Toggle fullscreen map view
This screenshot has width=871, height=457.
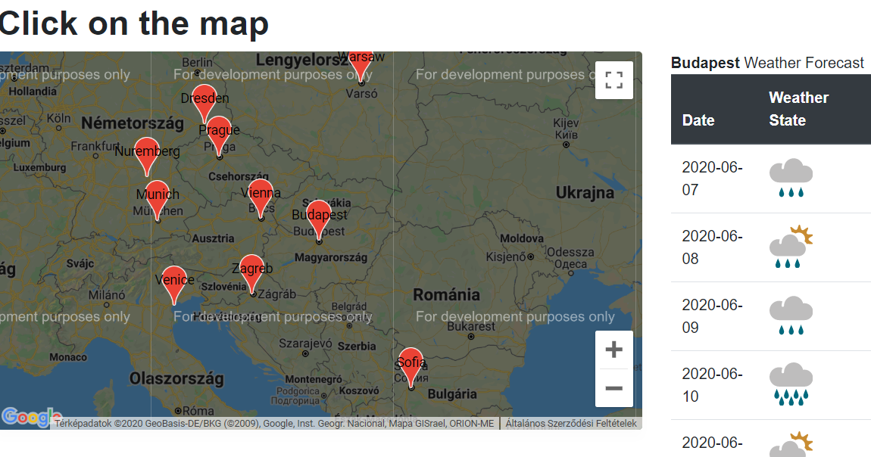click(613, 79)
